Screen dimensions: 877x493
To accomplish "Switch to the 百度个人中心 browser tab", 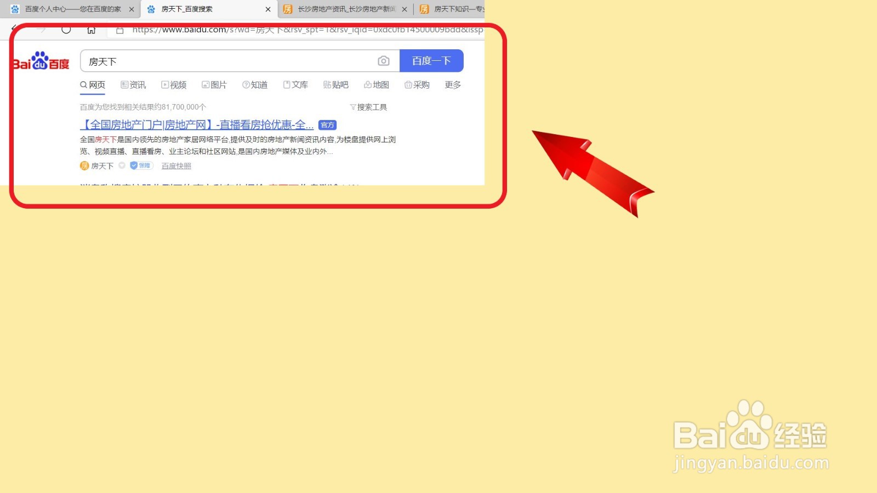I will click(x=72, y=9).
